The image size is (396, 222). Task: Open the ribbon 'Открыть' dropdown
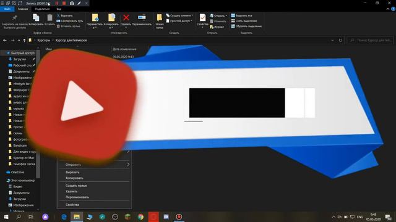click(218, 15)
